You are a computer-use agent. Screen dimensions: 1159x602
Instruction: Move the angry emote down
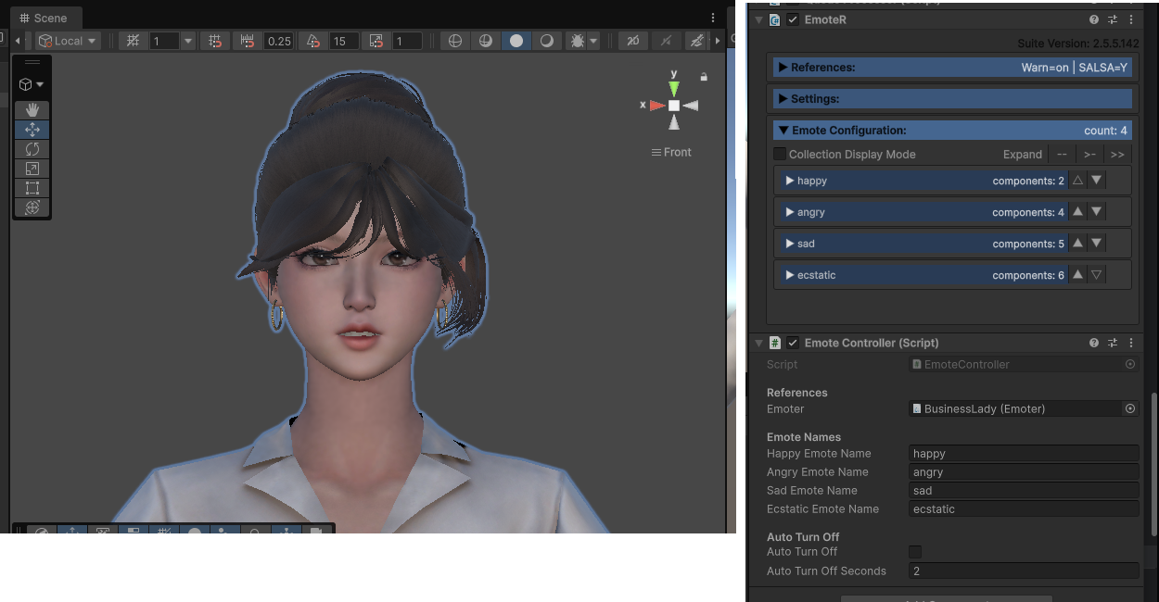click(x=1097, y=212)
